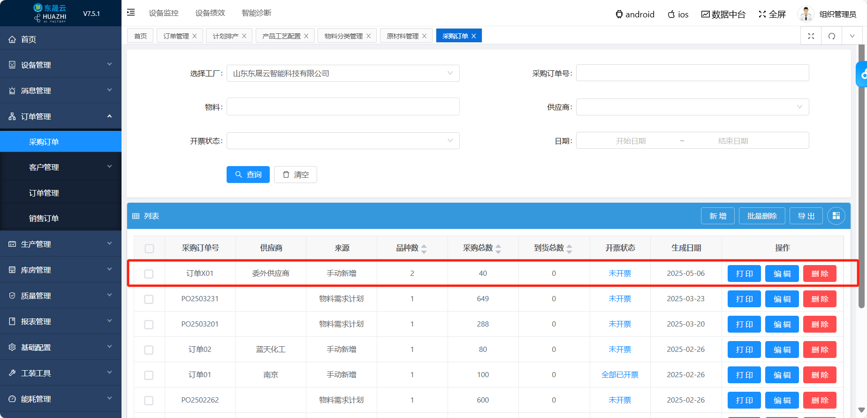Edit the 订单02 row

tap(782, 350)
